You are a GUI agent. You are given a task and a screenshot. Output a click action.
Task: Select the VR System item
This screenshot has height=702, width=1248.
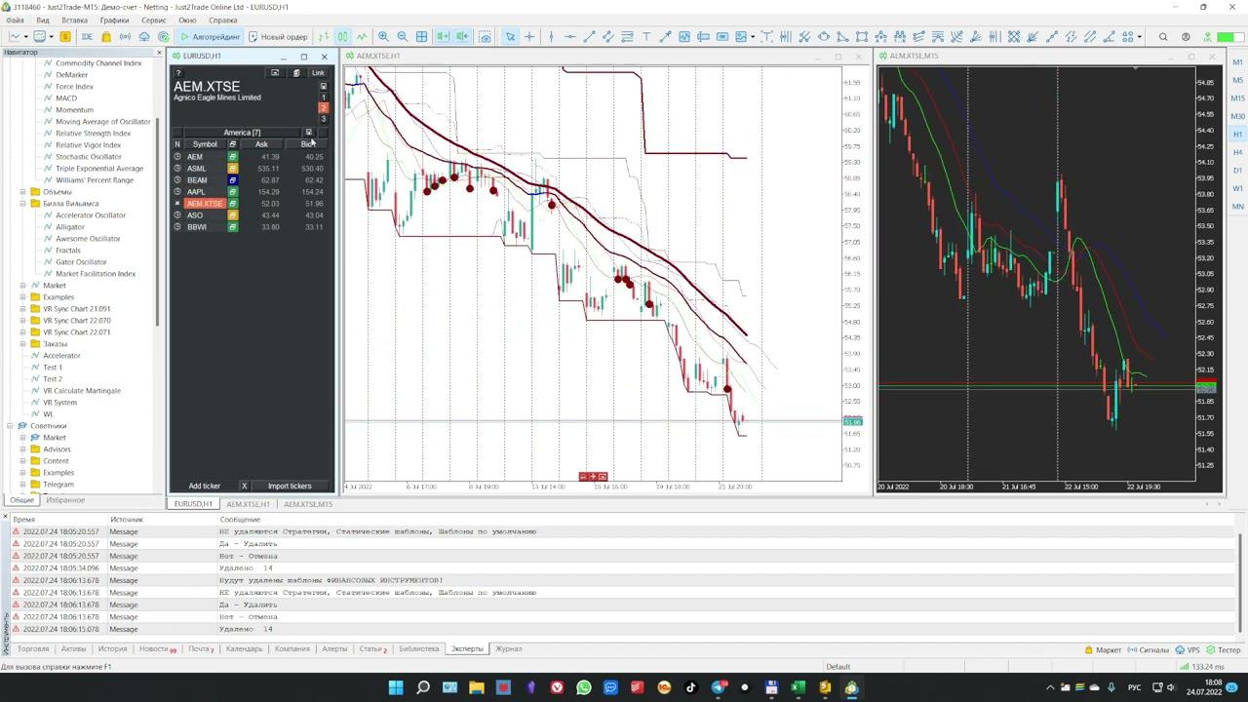coord(59,403)
